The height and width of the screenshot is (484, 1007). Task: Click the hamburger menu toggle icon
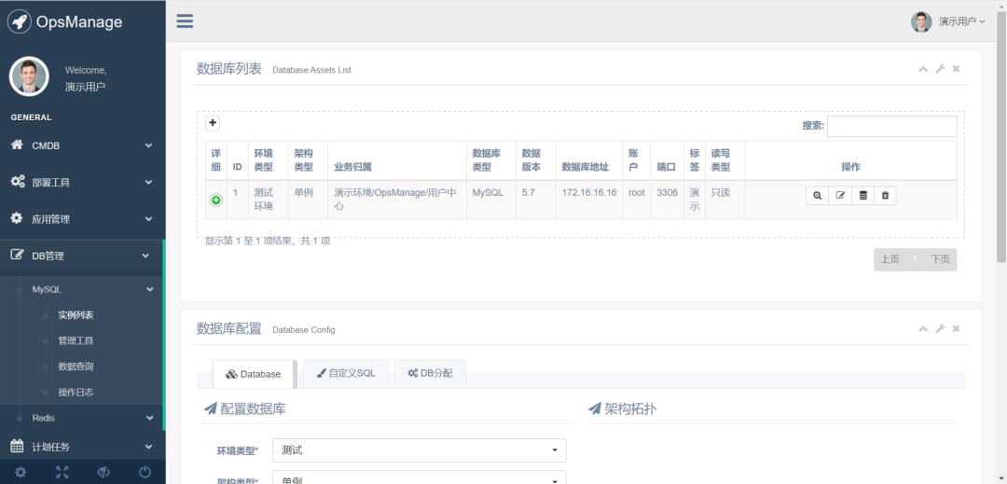click(x=185, y=21)
